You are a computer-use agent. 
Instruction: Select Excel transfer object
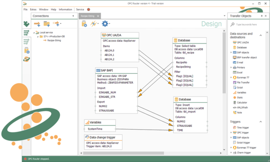point(239,72)
